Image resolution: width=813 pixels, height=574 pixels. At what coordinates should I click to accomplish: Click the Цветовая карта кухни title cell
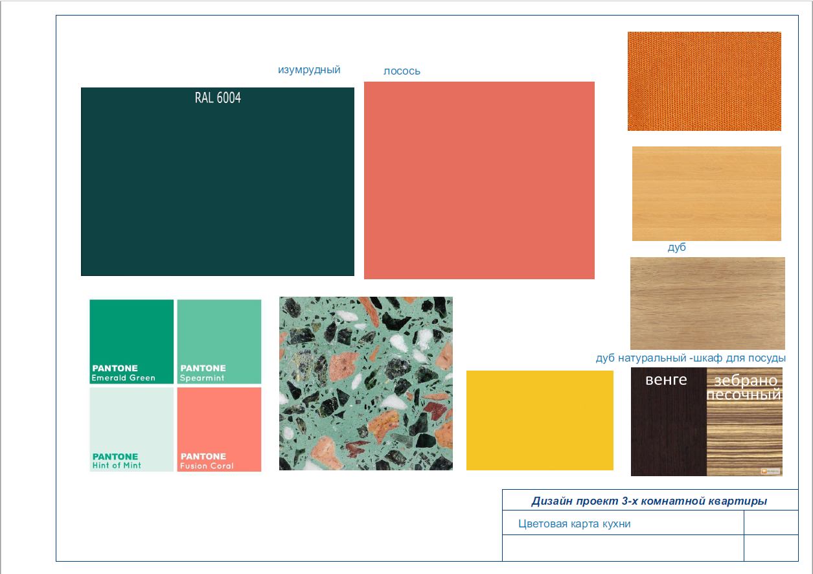tap(574, 524)
